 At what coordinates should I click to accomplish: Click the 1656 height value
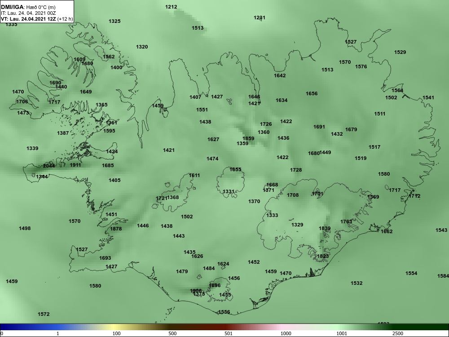tap(312, 94)
